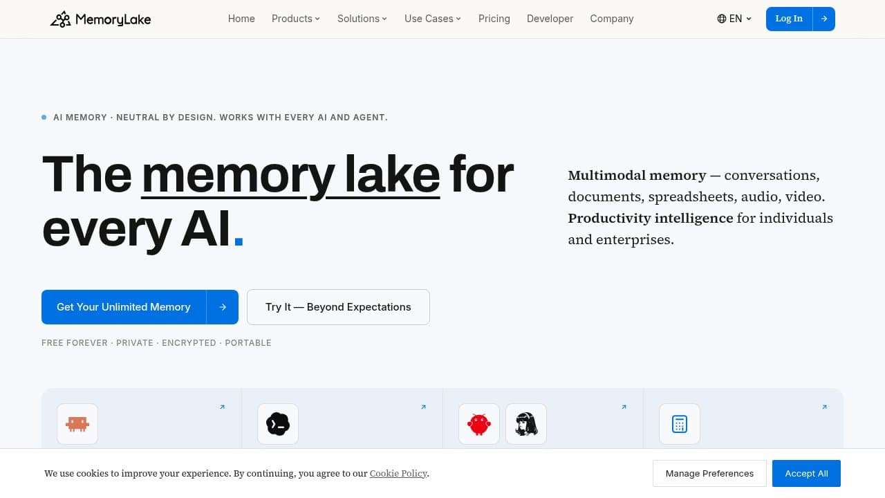Click the arrow beside Log In
885x498 pixels.
point(824,19)
